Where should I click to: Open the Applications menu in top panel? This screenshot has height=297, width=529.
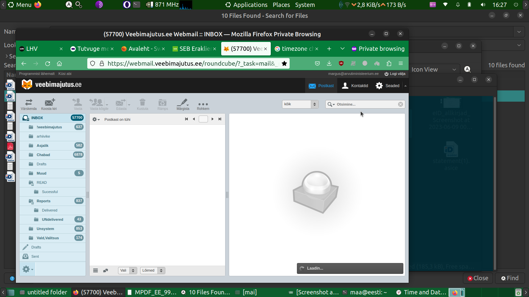click(246, 5)
